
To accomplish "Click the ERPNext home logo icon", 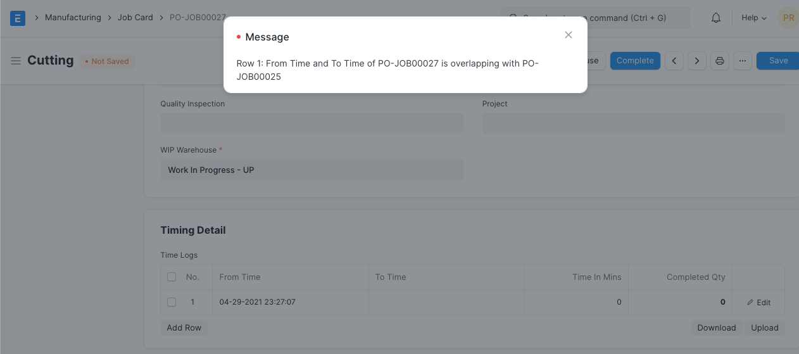I will point(18,18).
